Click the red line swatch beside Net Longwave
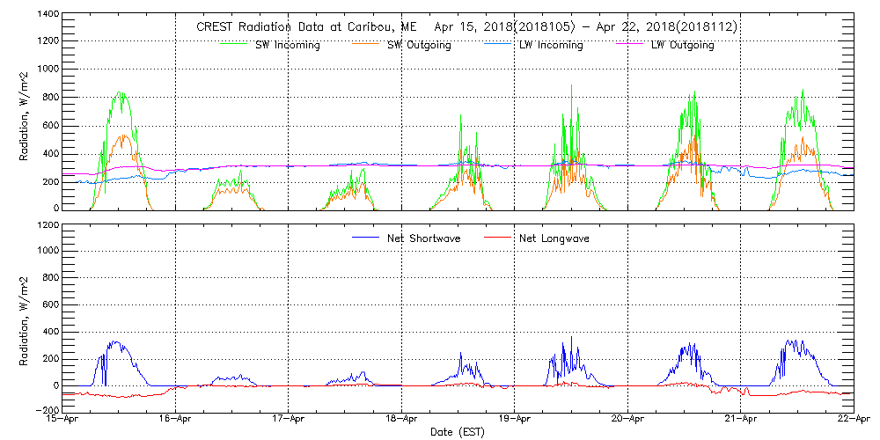 [500, 238]
